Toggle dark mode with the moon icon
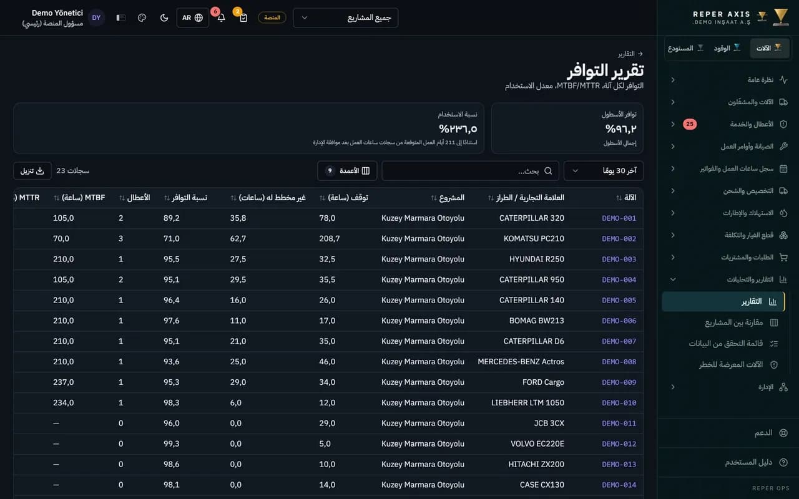The width and height of the screenshot is (799, 499). pyautogui.click(x=164, y=17)
